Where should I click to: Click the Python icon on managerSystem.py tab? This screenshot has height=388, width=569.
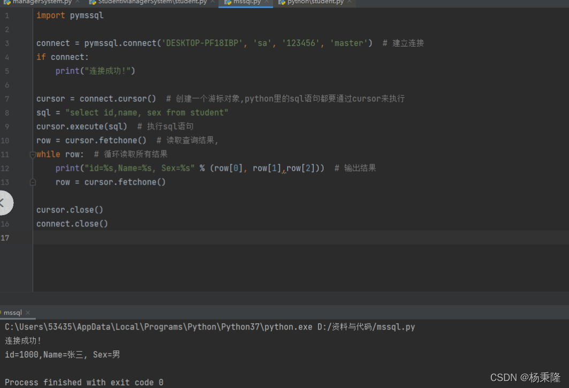(6, 2)
